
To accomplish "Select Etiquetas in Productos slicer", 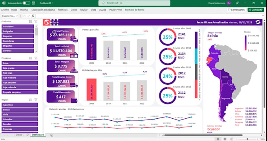I will pos(18,46).
